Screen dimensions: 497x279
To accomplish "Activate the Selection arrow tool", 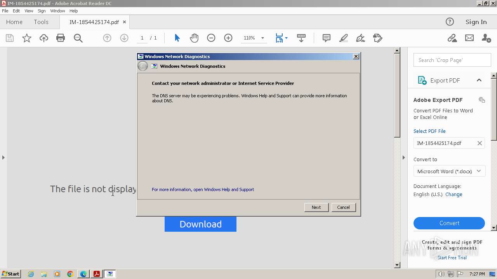I will tap(177, 38).
